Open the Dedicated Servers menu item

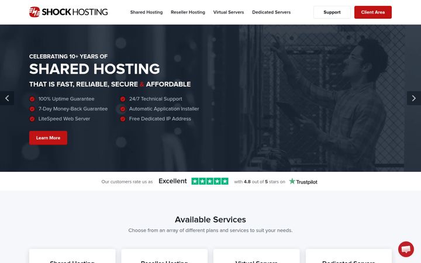coord(271,12)
